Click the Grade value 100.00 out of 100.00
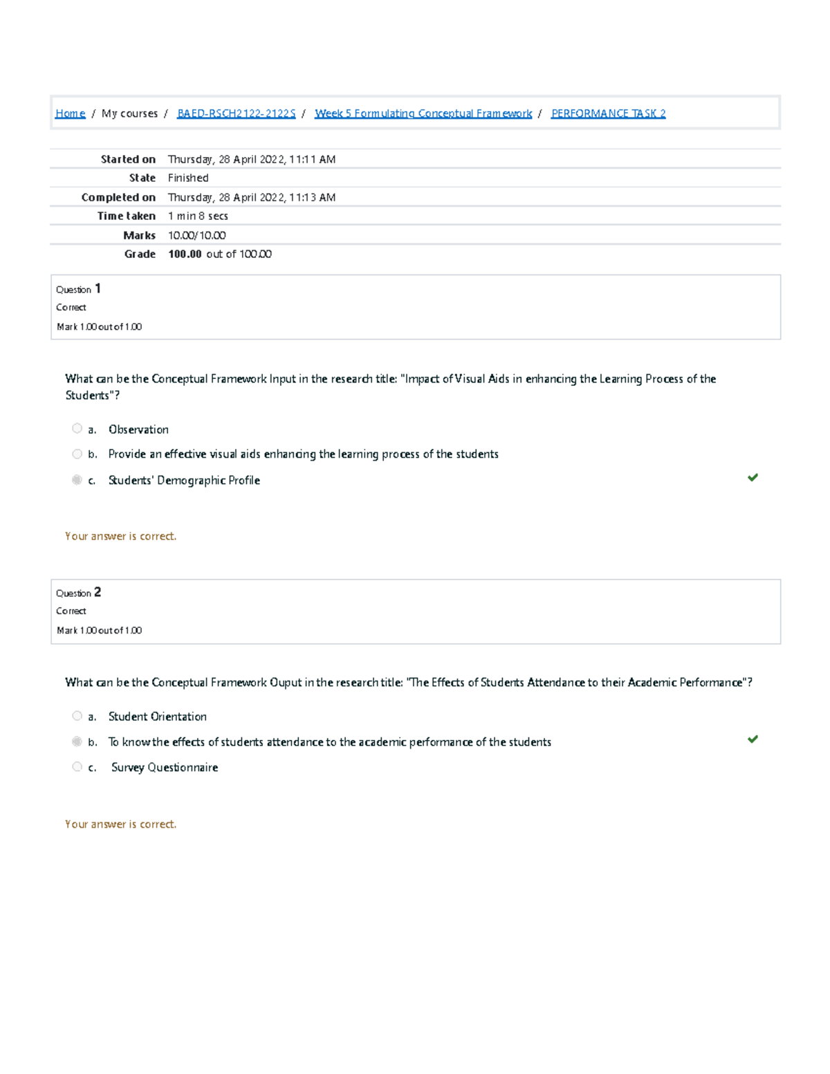This screenshot has height=1074, width=830. click(x=220, y=253)
